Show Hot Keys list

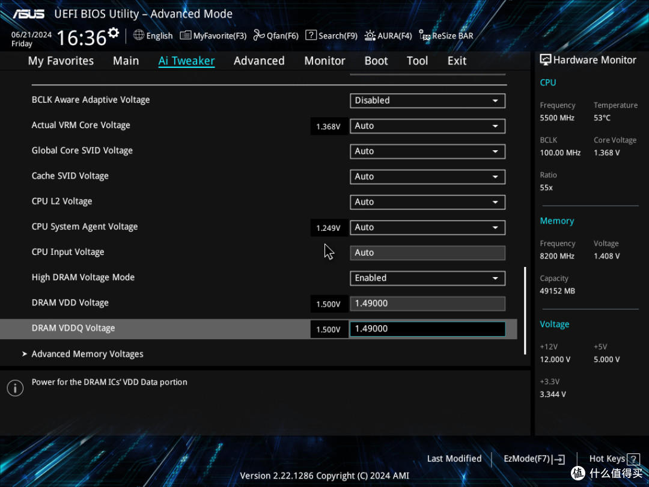tap(607, 459)
